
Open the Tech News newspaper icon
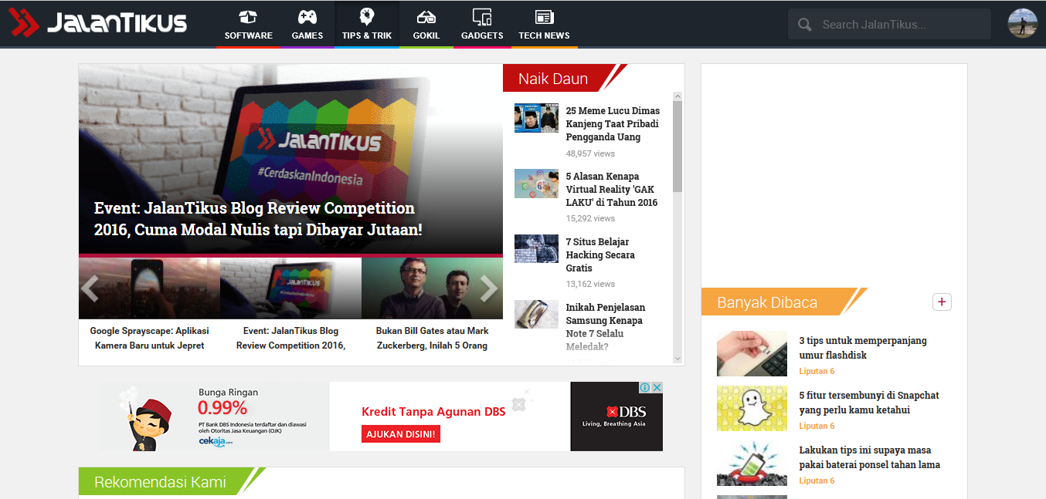(x=544, y=17)
